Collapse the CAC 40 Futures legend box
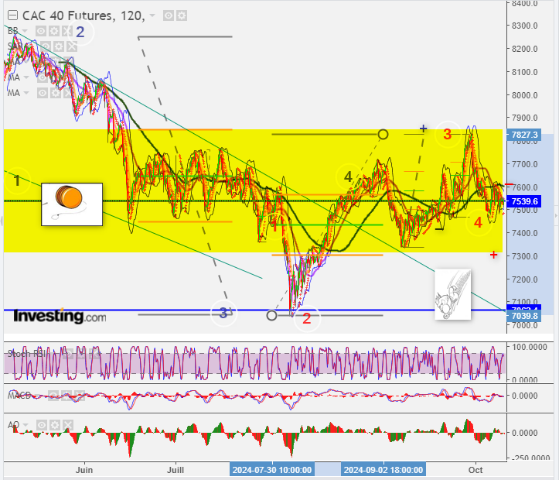559x480 pixels. 12,15
